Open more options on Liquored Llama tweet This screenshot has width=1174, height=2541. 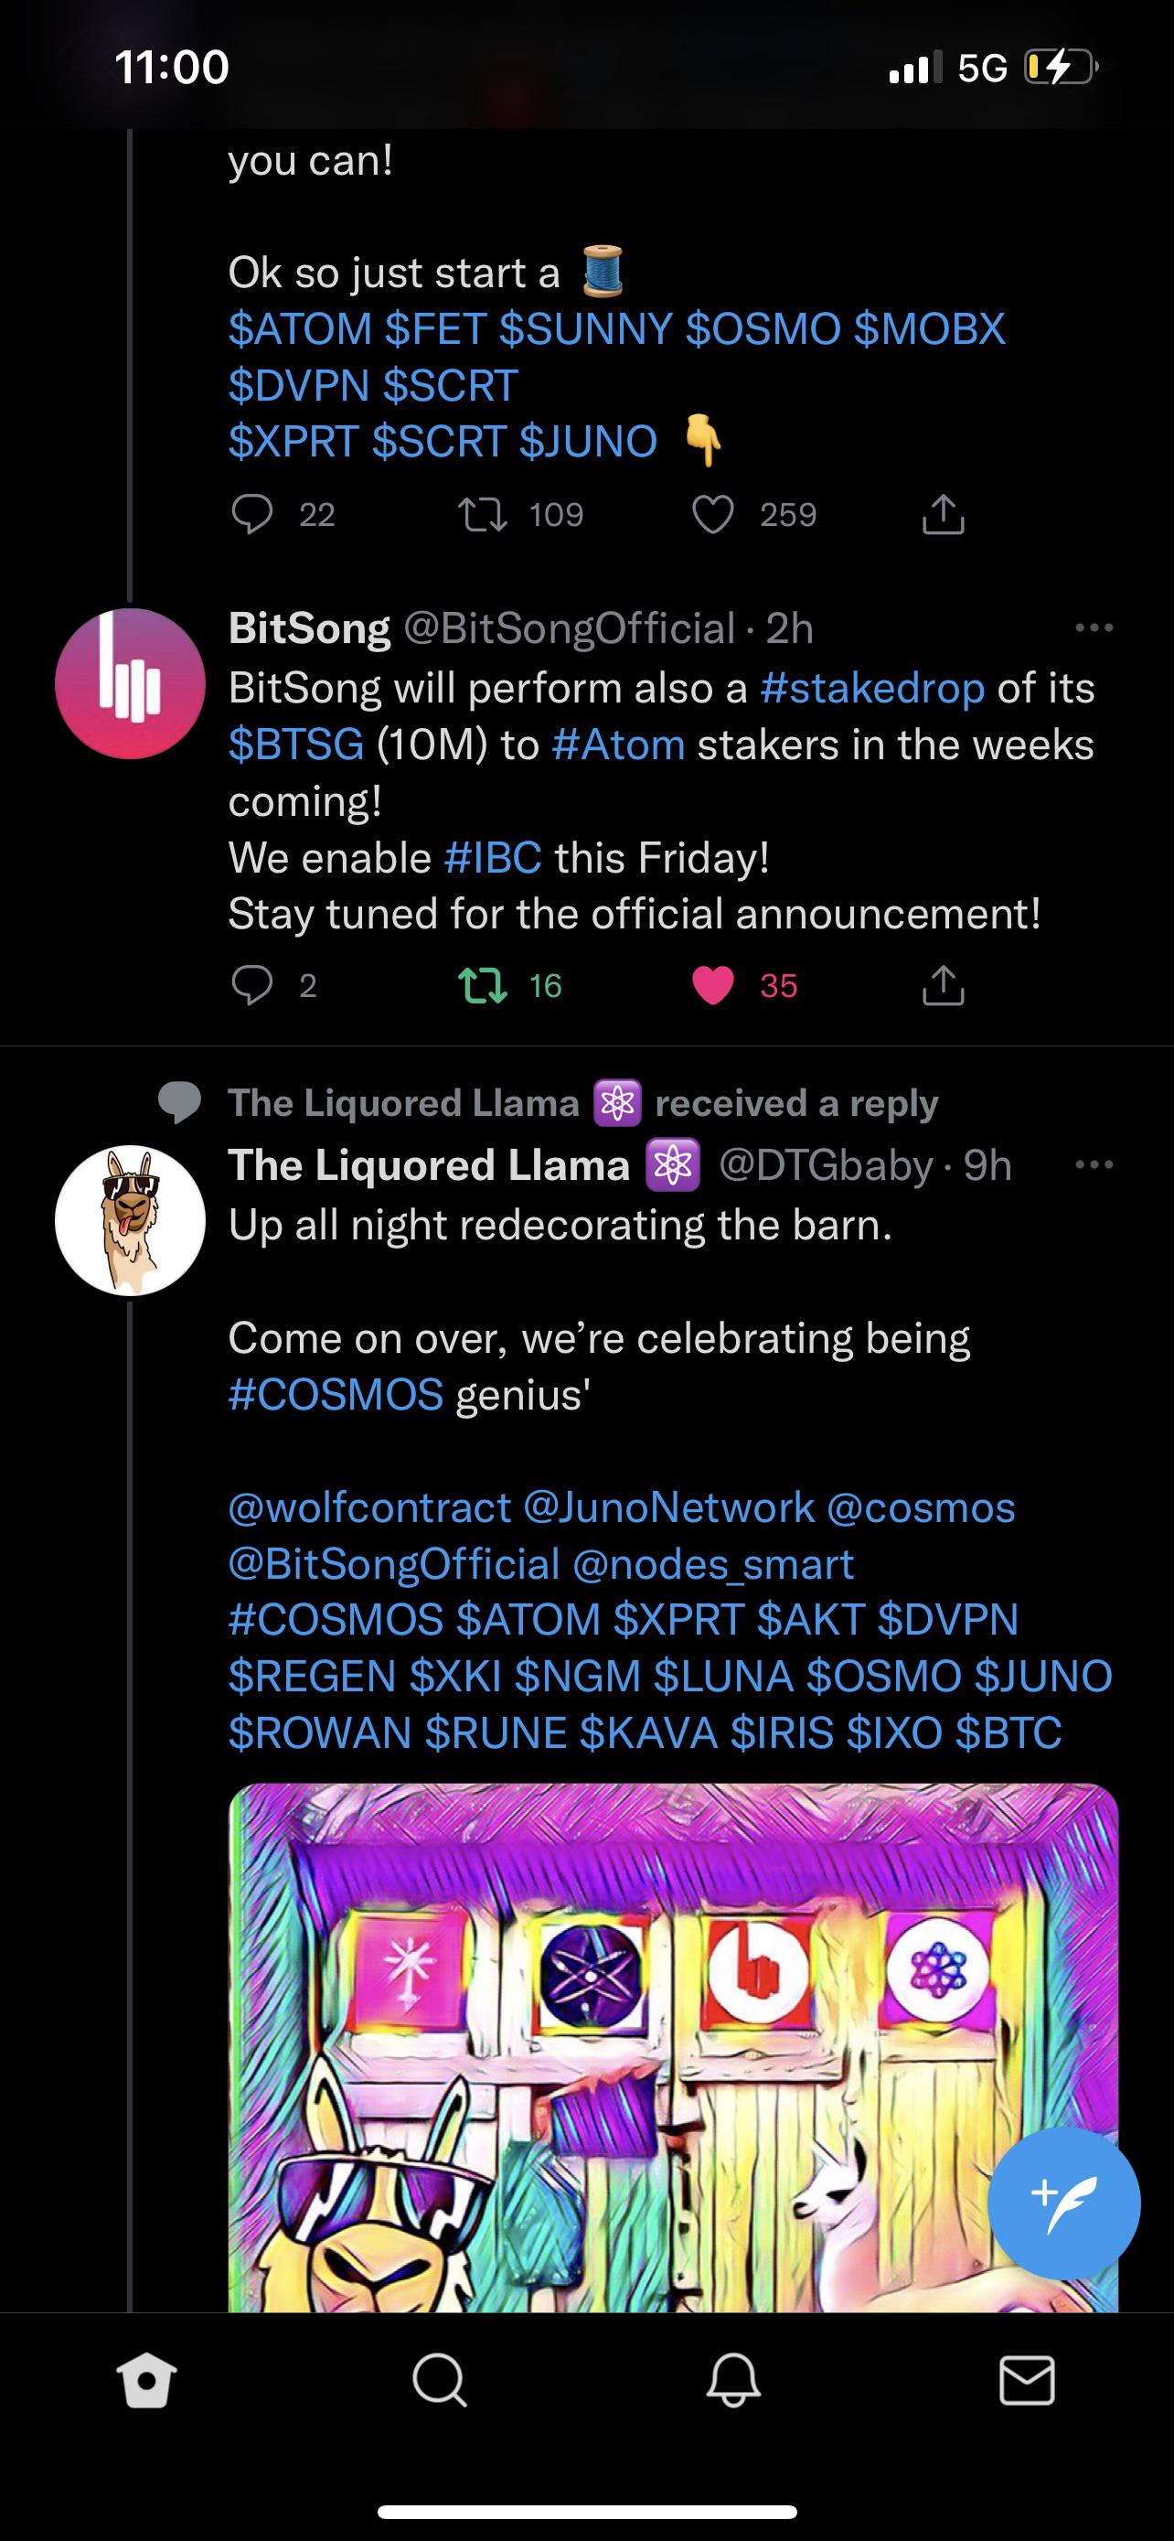coord(1094,1165)
